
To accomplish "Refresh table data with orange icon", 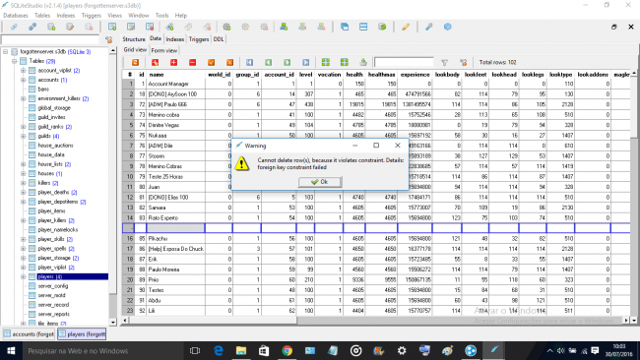I will [x=135, y=62].
